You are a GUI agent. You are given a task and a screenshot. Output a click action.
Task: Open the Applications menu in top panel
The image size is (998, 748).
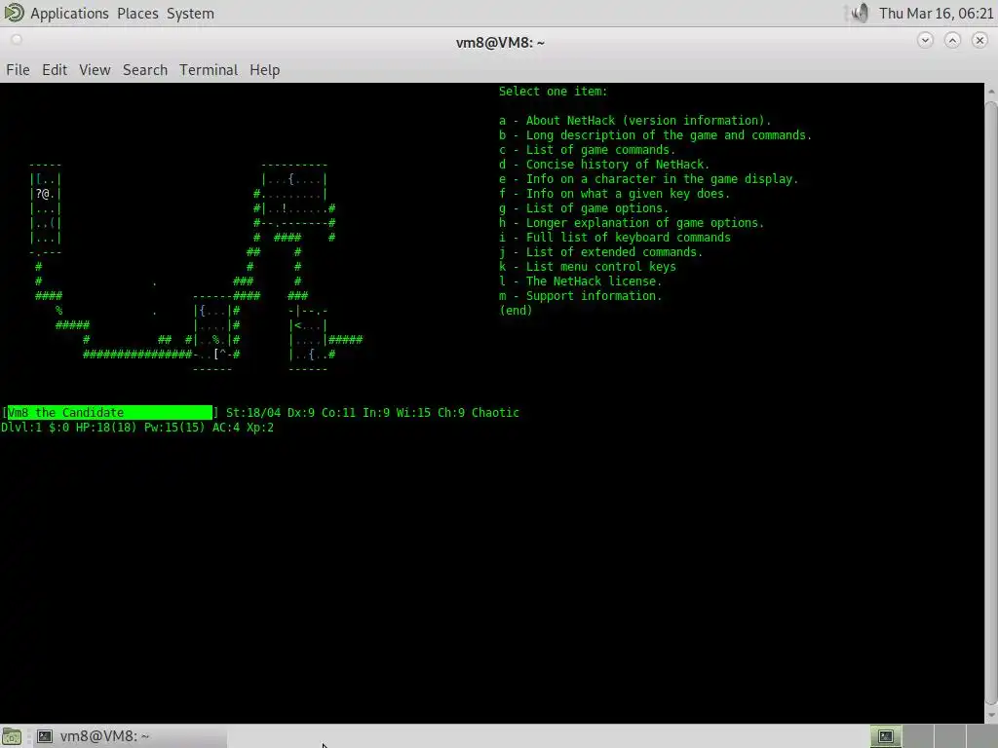(69, 14)
